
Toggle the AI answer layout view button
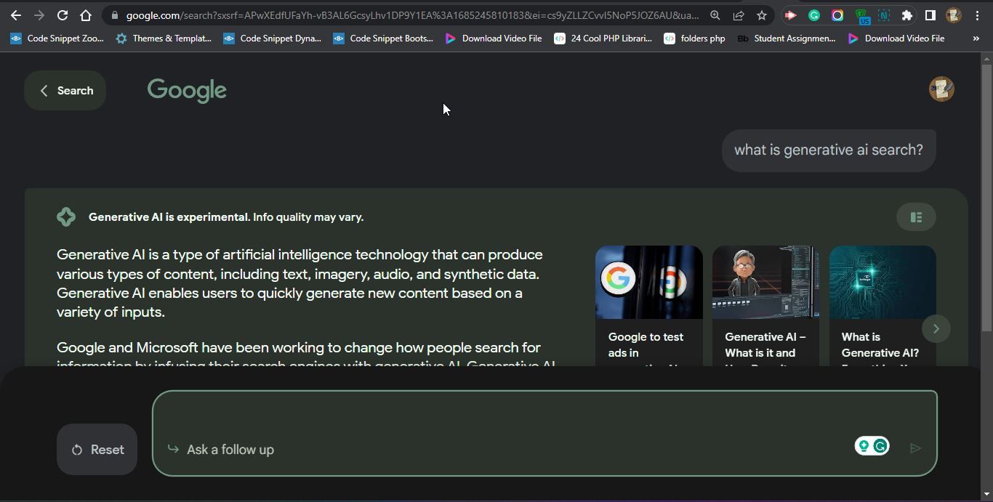tap(916, 217)
